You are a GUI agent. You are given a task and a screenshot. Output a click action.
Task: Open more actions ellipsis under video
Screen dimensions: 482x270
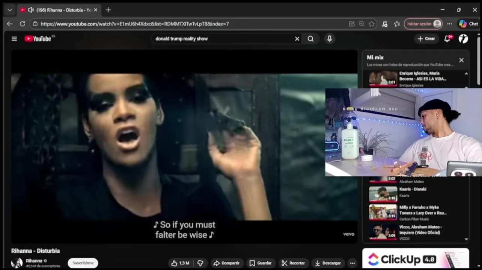(352, 263)
